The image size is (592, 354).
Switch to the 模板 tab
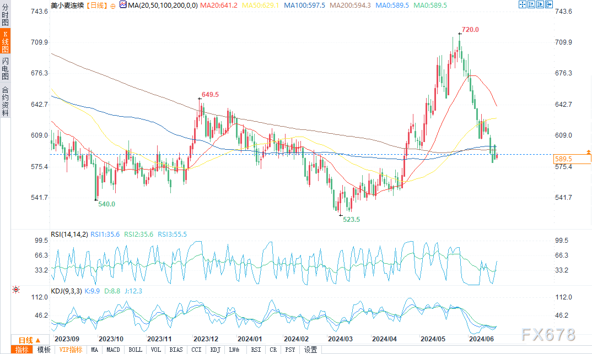point(44,350)
